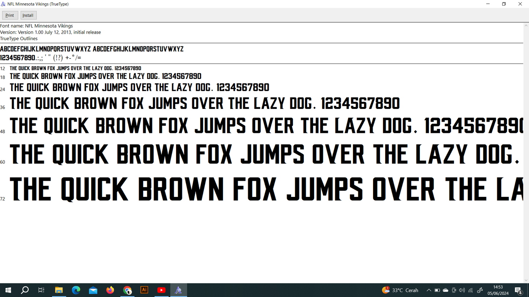Open Microsoft Edge from taskbar
The width and height of the screenshot is (529, 297).
tap(76, 290)
